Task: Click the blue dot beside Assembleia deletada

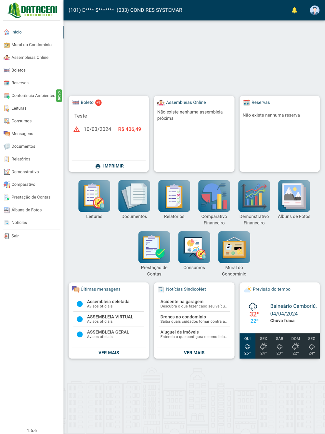Action: tap(80, 304)
